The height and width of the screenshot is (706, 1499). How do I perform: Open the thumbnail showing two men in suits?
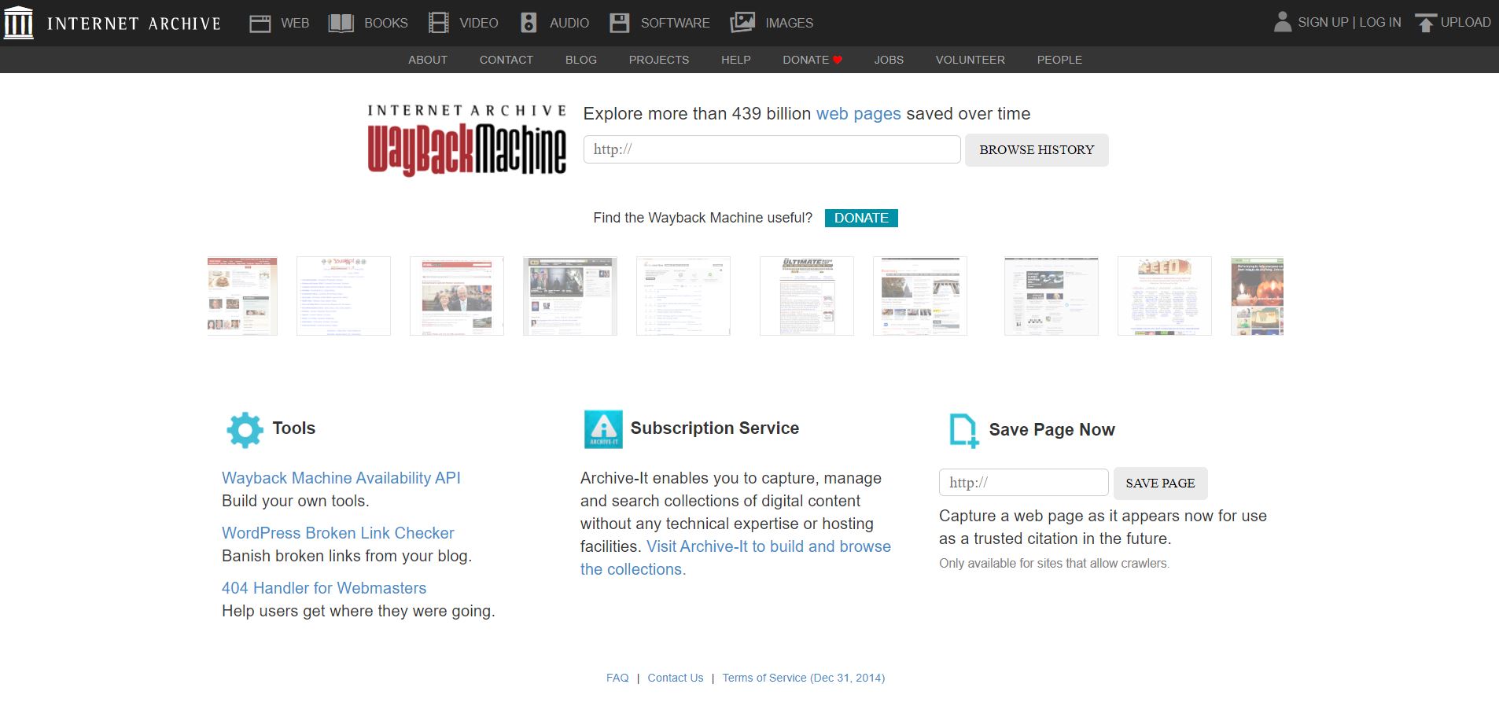(x=457, y=296)
